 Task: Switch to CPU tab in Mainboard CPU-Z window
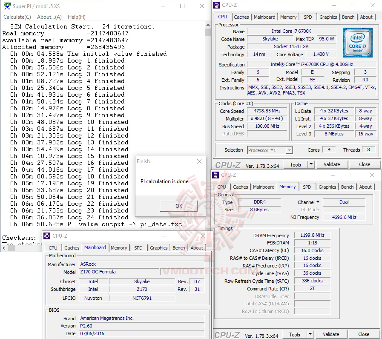(53, 248)
